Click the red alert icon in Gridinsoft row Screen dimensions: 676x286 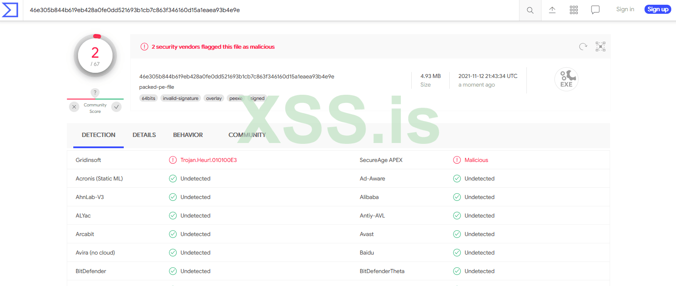(173, 160)
